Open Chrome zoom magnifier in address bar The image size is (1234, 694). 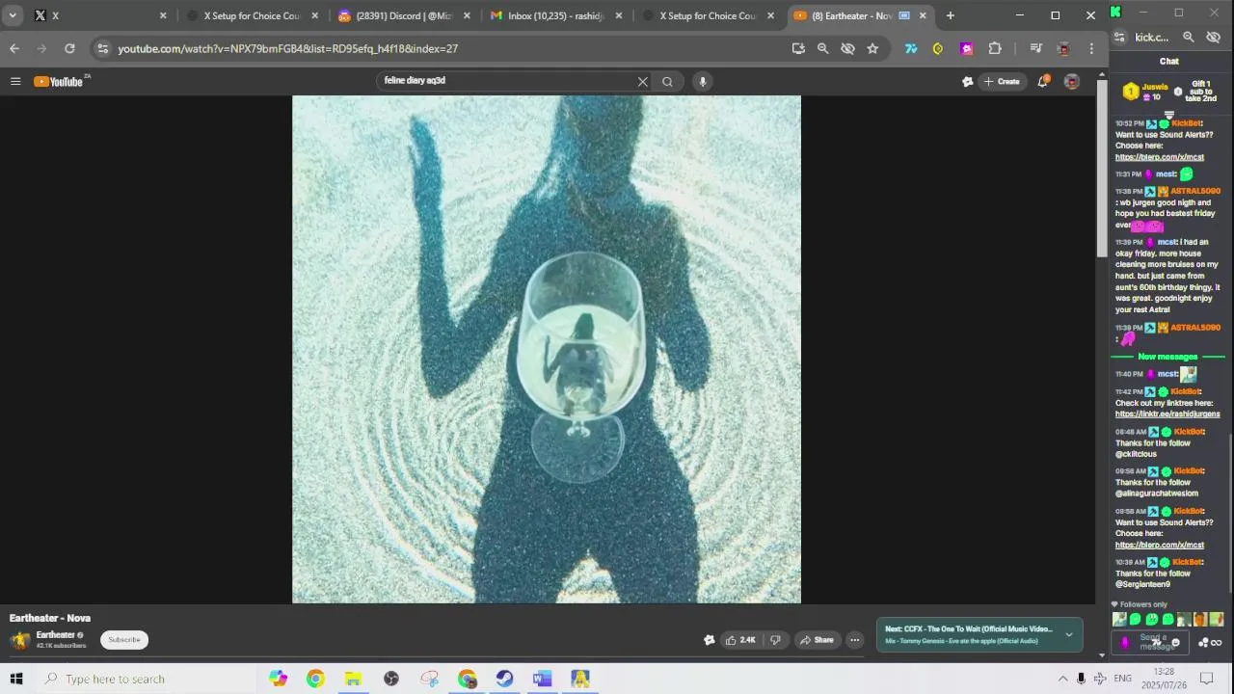click(822, 48)
